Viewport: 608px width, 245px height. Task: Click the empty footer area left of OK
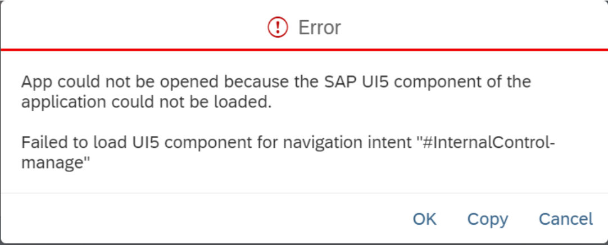click(202, 219)
